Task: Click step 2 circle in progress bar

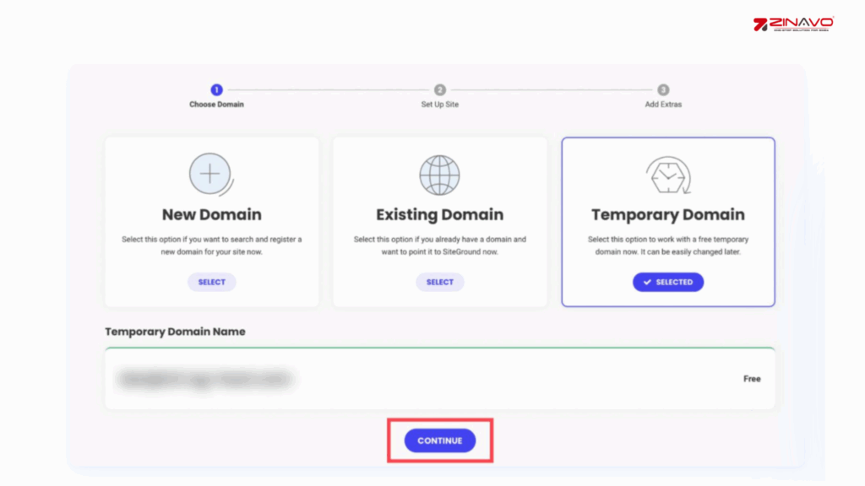Action: 440,89
